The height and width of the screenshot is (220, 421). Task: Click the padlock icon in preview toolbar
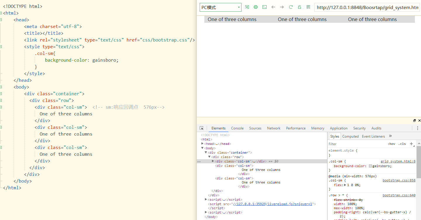click(299, 7)
